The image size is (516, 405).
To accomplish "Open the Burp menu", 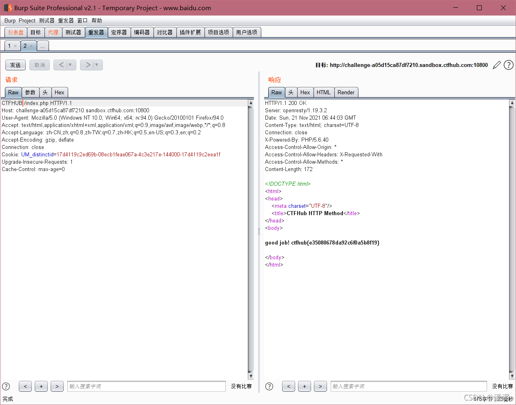I will point(10,20).
